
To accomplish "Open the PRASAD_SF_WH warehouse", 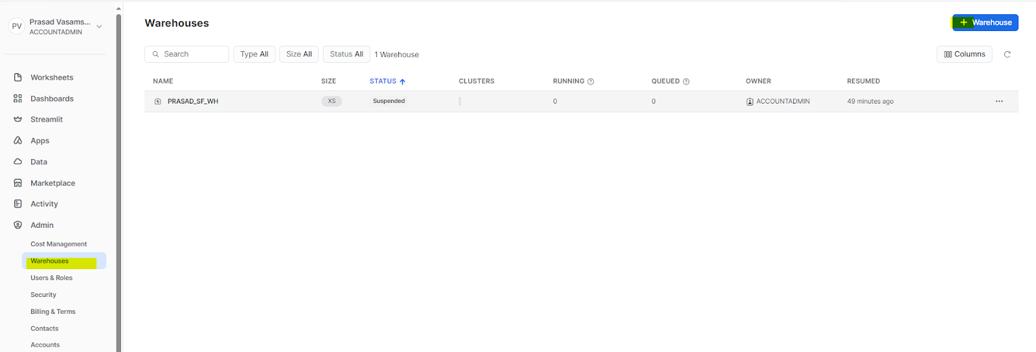I will tap(193, 102).
